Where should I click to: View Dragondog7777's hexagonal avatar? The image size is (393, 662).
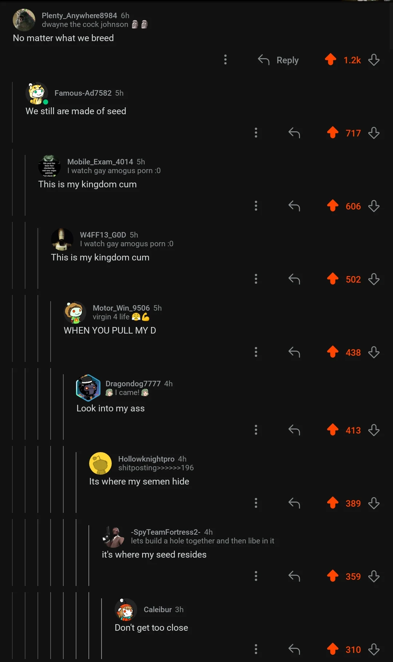click(88, 388)
